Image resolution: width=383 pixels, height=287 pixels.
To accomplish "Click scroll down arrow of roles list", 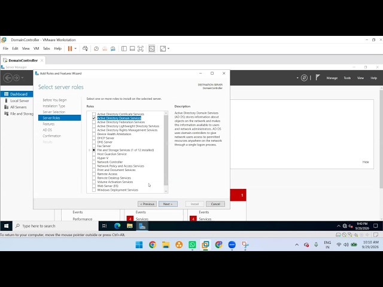I will [166, 191].
